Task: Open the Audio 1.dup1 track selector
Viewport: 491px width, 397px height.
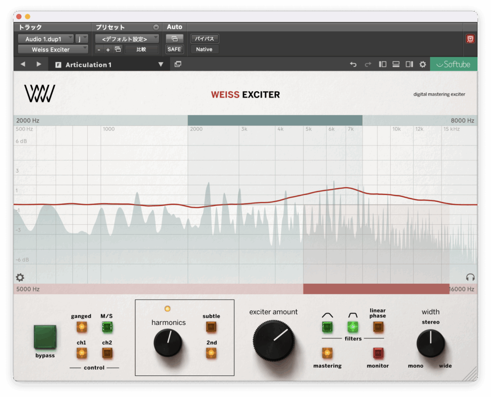Action: [46, 39]
